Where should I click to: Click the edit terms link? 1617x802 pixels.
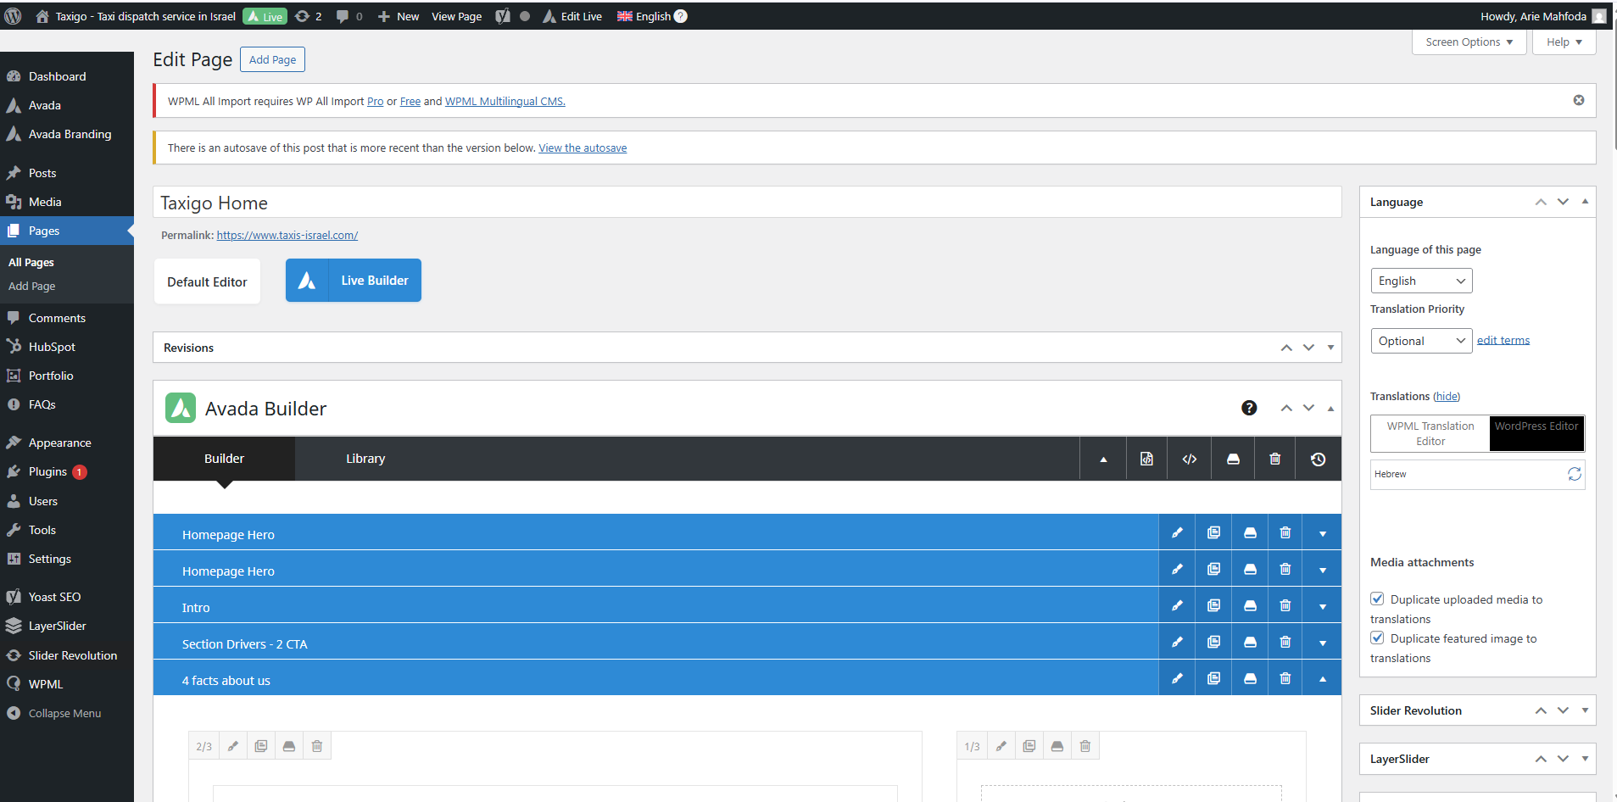point(1503,340)
